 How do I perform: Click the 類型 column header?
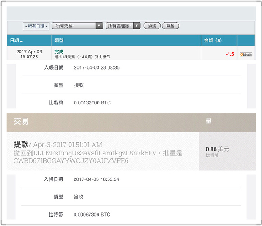point(59,40)
